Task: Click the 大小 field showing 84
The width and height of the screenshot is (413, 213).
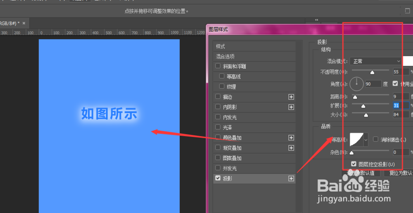Action: (x=401, y=115)
